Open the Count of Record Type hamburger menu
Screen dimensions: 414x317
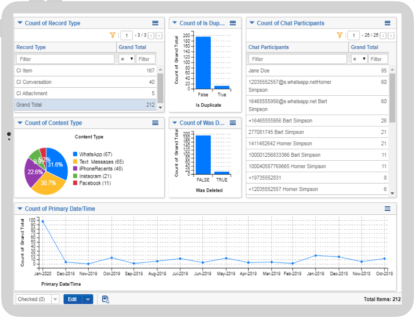pyautogui.click(x=155, y=23)
